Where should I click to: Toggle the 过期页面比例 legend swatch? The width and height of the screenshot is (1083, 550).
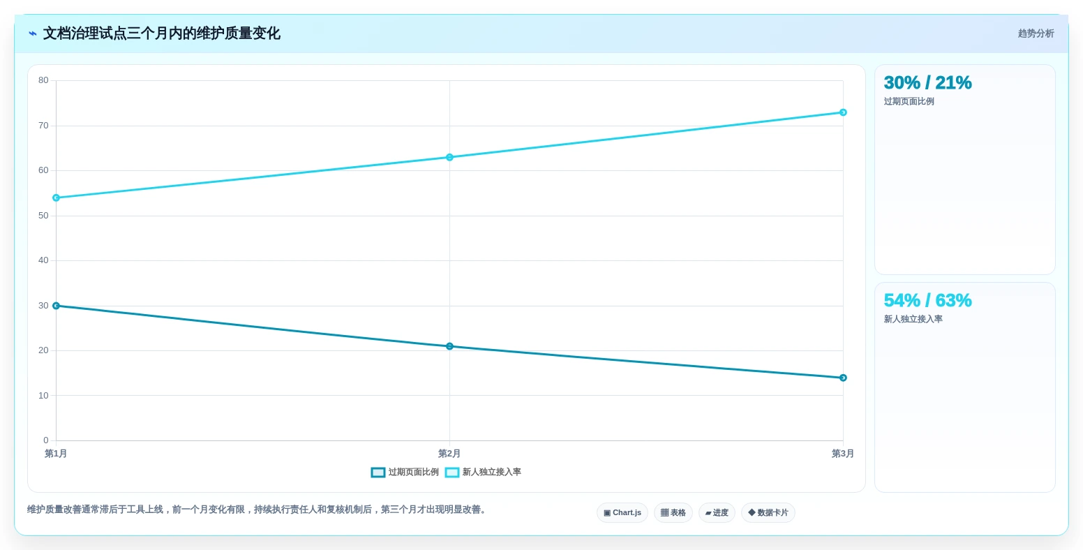tap(378, 473)
